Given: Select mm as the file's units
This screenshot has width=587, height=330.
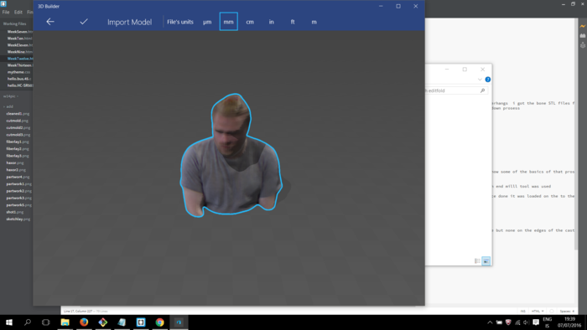Looking at the screenshot, I should (x=228, y=22).
